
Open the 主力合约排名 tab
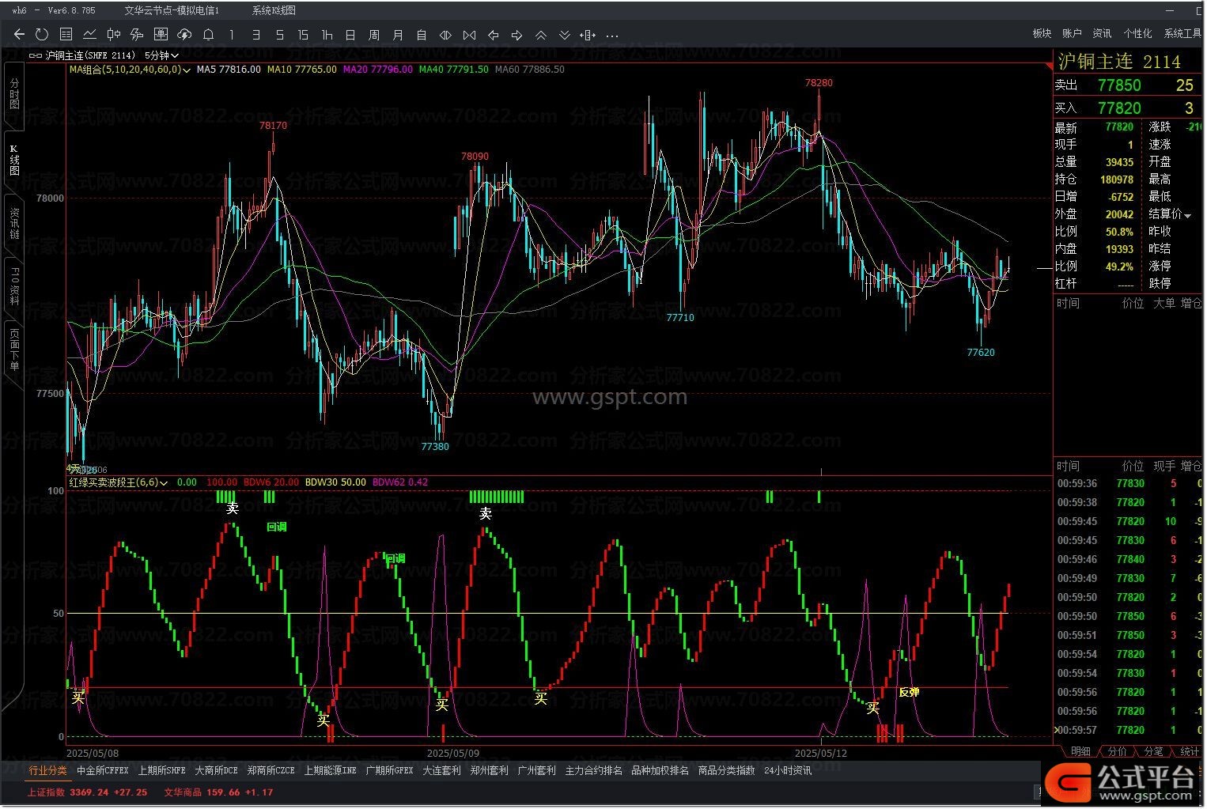click(594, 770)
